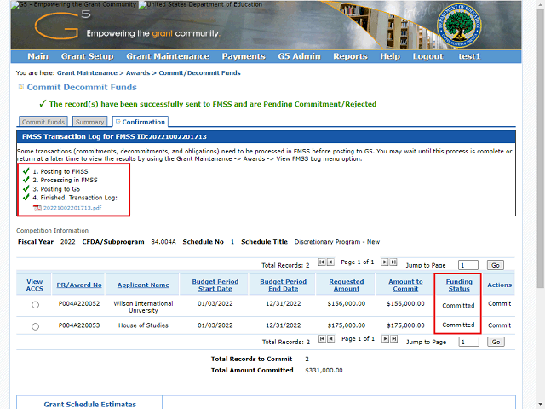Open the Payments menu
Screen dimensions: 545x409
click(244, 56)
